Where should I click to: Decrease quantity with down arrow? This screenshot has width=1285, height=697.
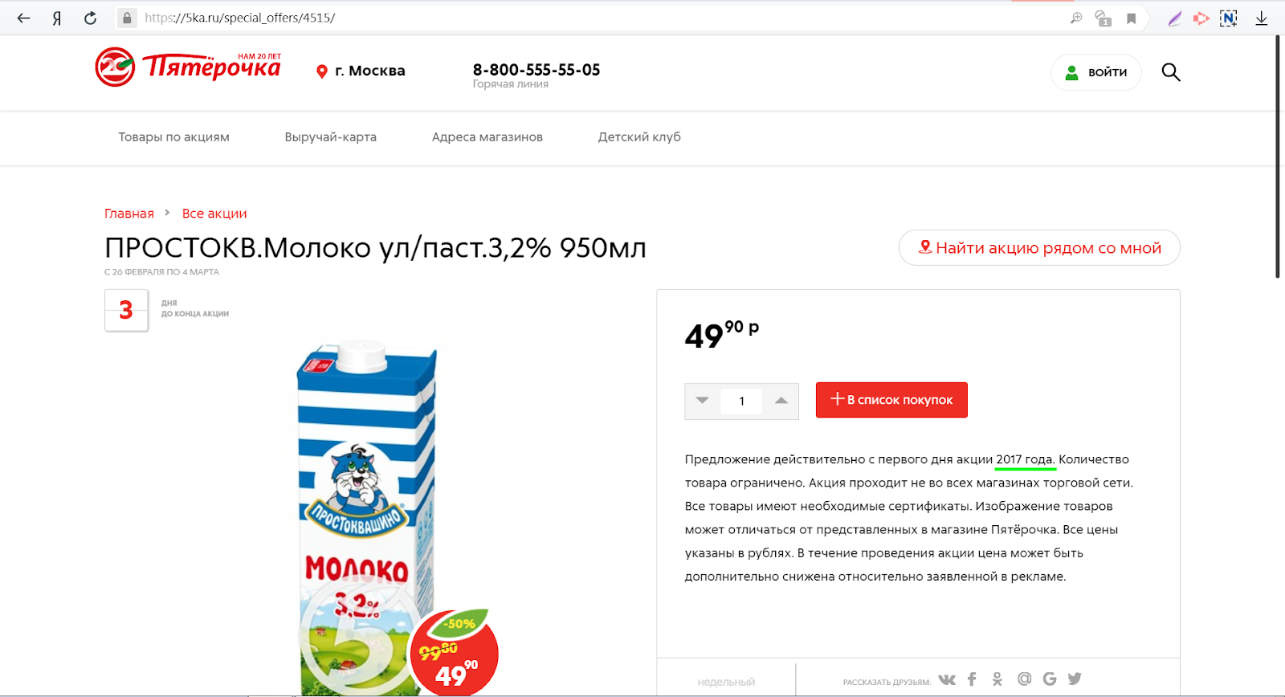click(x=703, y=401)
